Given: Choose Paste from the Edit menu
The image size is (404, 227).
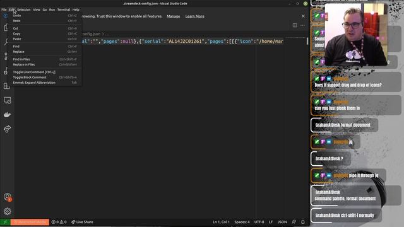Looking at the screenshot, I should (45, 39).
